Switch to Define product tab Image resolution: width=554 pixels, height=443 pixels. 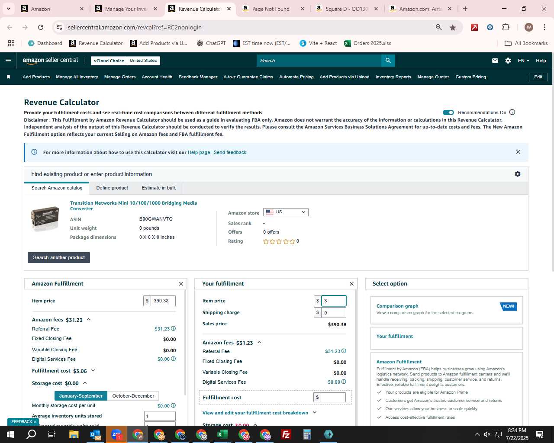[112, 188]
